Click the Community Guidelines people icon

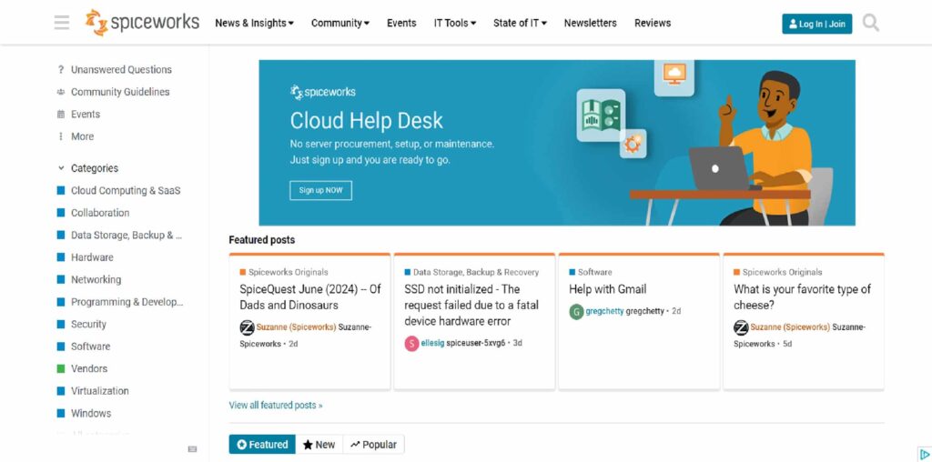pos(61,92)
